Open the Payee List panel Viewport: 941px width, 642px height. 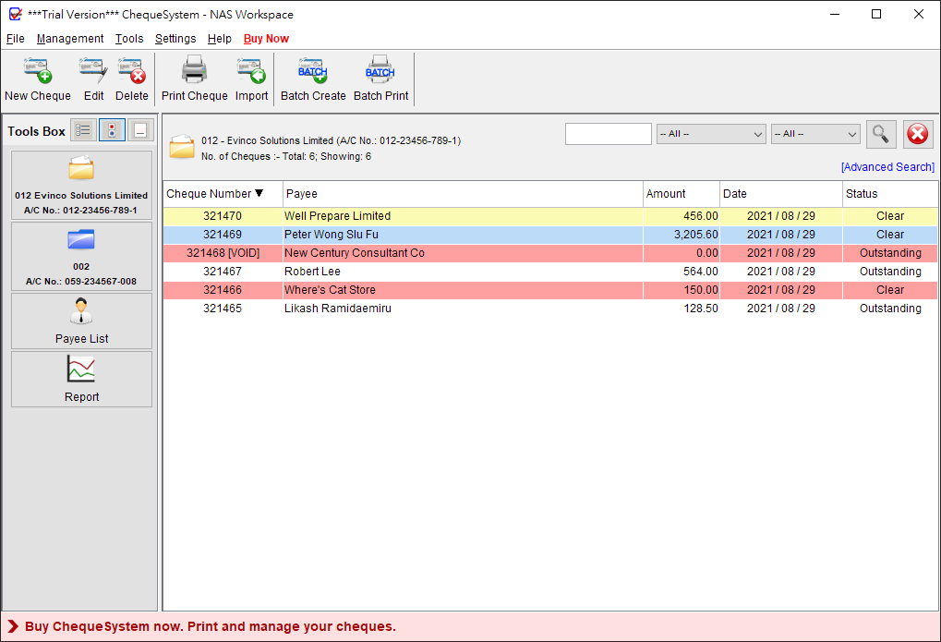(x=81, y=321)
